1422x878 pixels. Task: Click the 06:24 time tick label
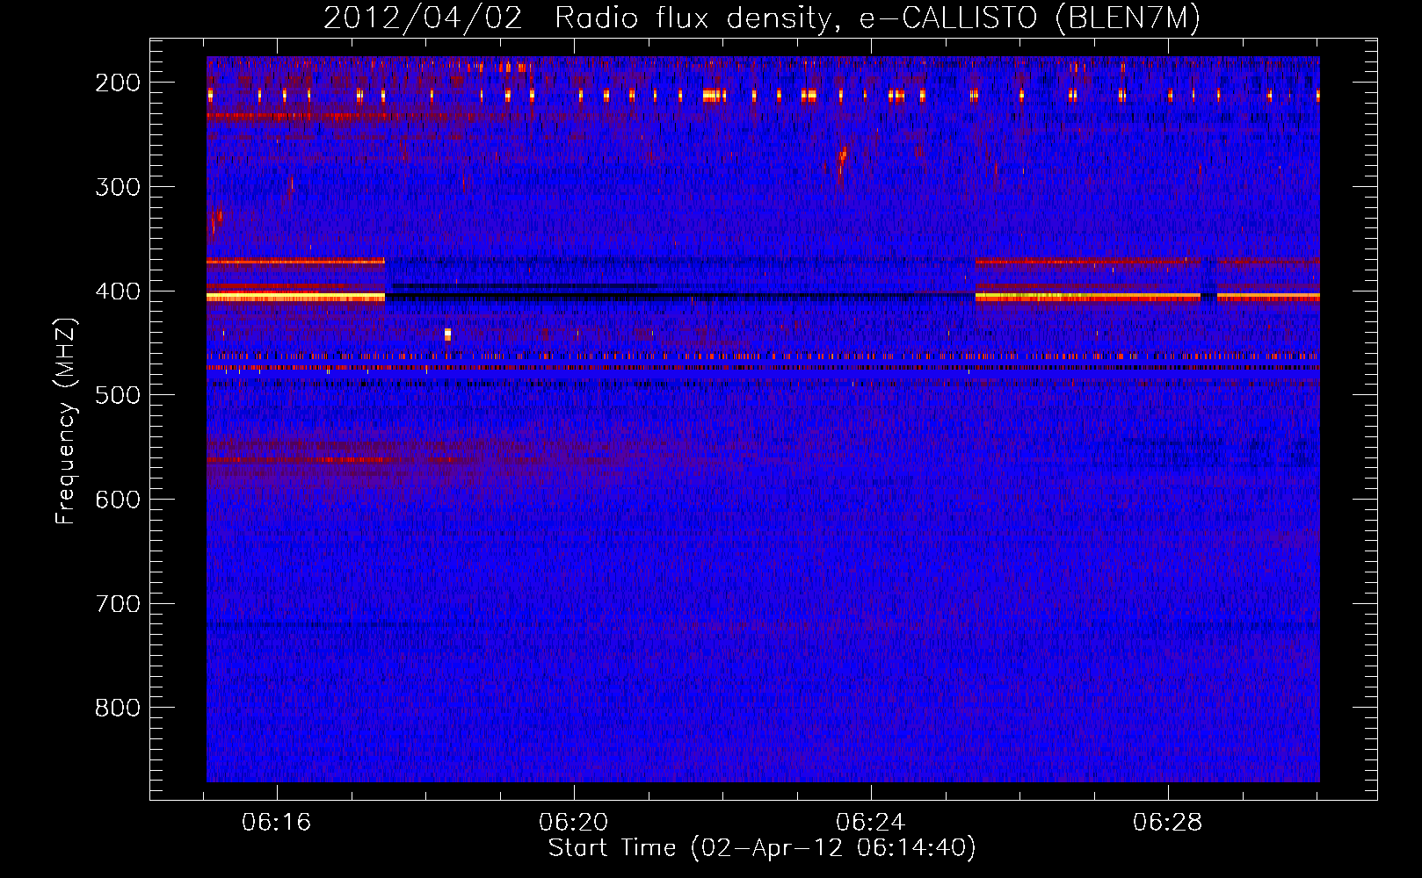coord(871,823)
